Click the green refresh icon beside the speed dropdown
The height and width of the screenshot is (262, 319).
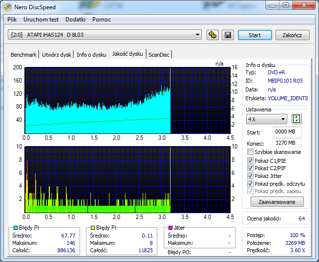[x=297, y=119]
